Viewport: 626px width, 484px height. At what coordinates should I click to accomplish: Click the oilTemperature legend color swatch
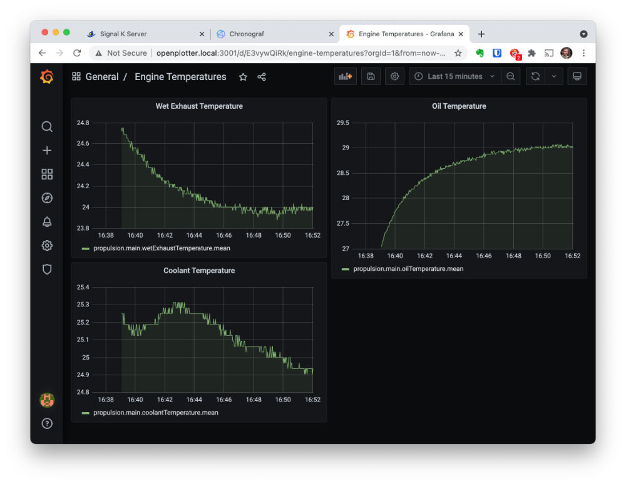346,269
